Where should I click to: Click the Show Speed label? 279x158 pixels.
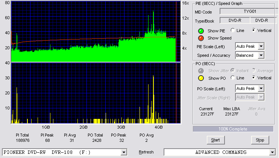click(220, 38)
